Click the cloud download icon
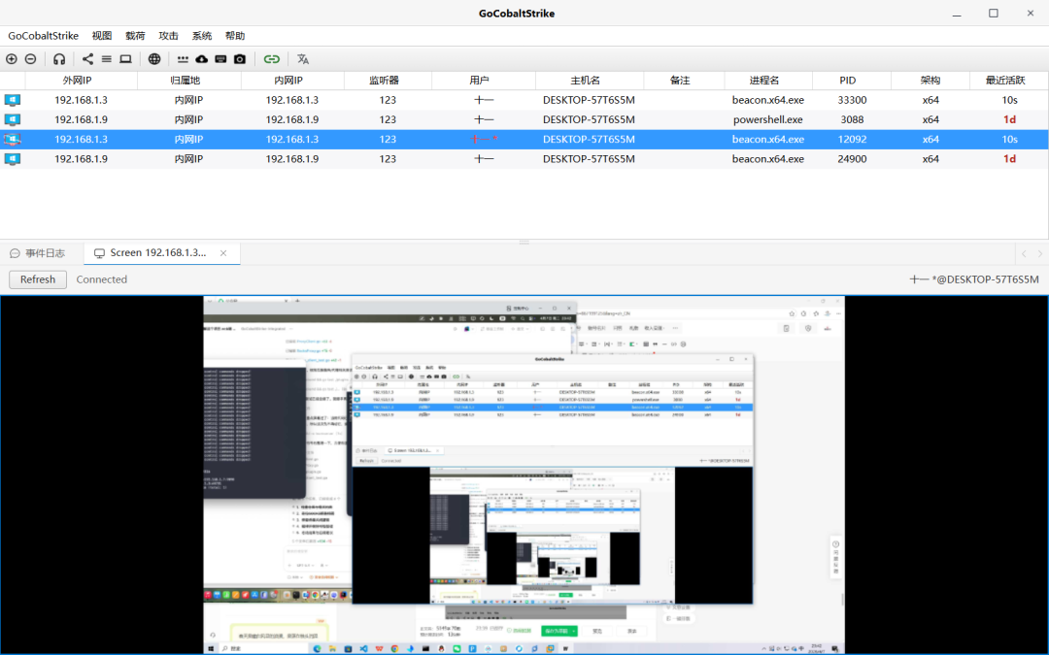 pyautogui.click(x=201, y=59)
